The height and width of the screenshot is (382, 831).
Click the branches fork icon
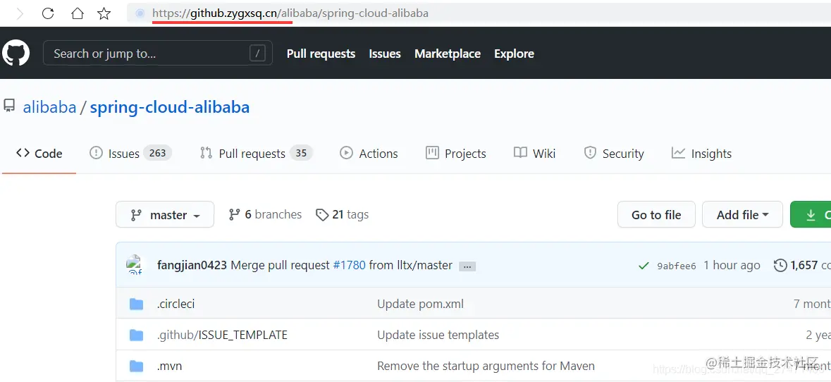234,214
